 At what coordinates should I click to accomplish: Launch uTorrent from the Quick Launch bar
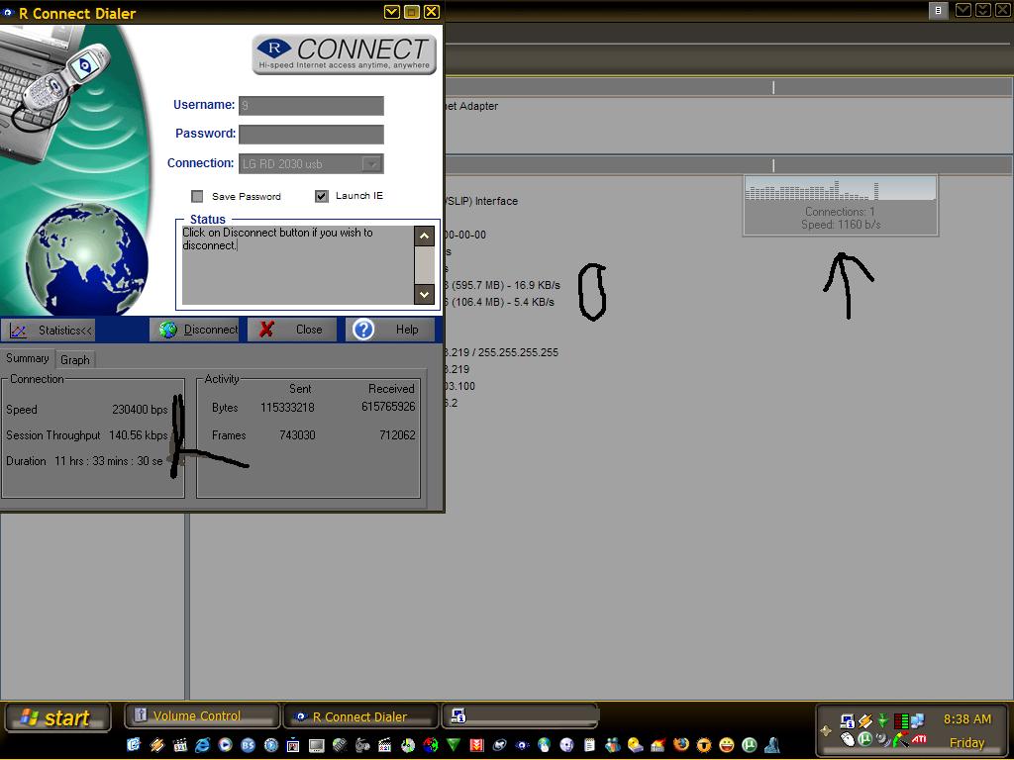click(749, 744)
